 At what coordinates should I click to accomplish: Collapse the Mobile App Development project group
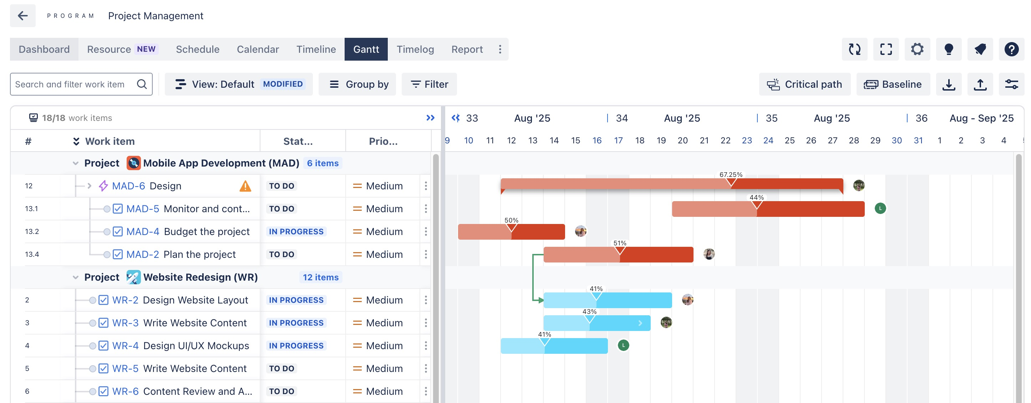coord(75,163)
